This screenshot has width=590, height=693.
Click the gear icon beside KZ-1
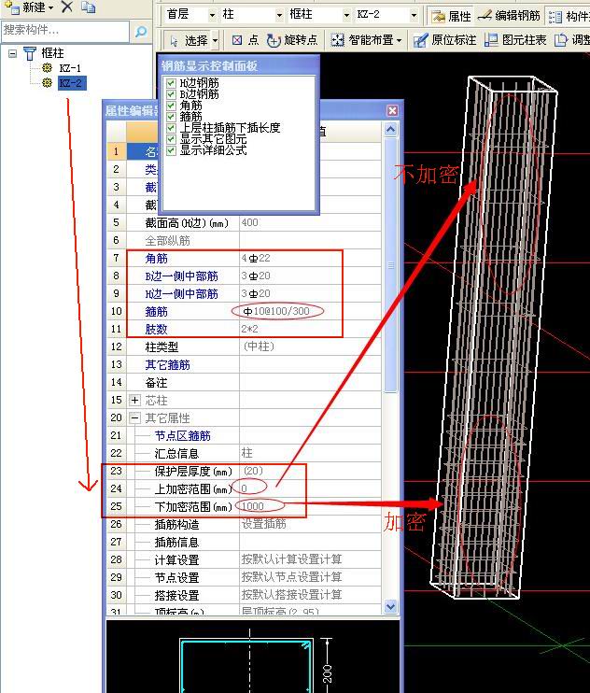point(47,67)
